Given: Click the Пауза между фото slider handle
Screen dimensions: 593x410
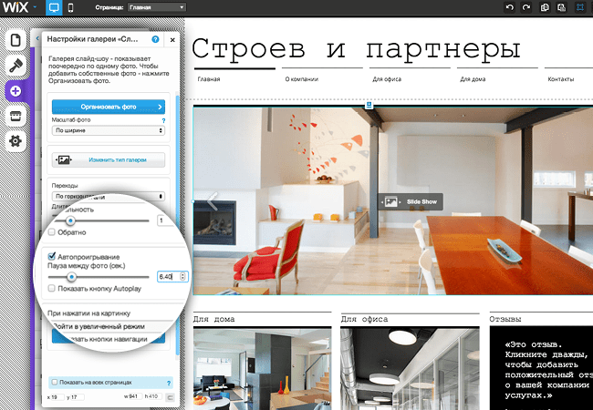Looking at the screenshot, I should [x=71, y=277].
